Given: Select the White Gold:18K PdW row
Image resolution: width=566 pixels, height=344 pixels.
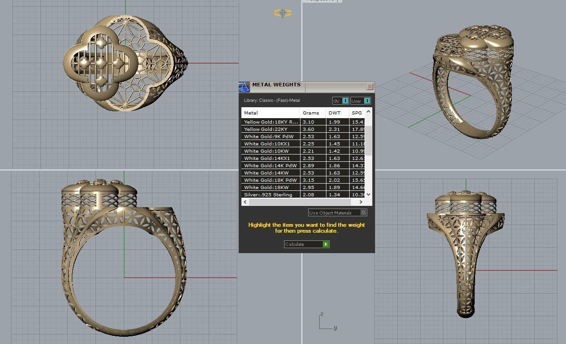Looking at the screenshot, I should (x=303, y=180).
